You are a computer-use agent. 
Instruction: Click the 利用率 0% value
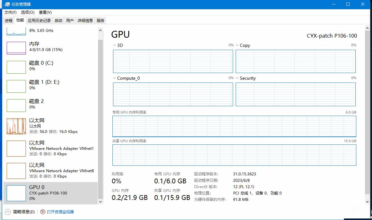click(x=117, y=181)
